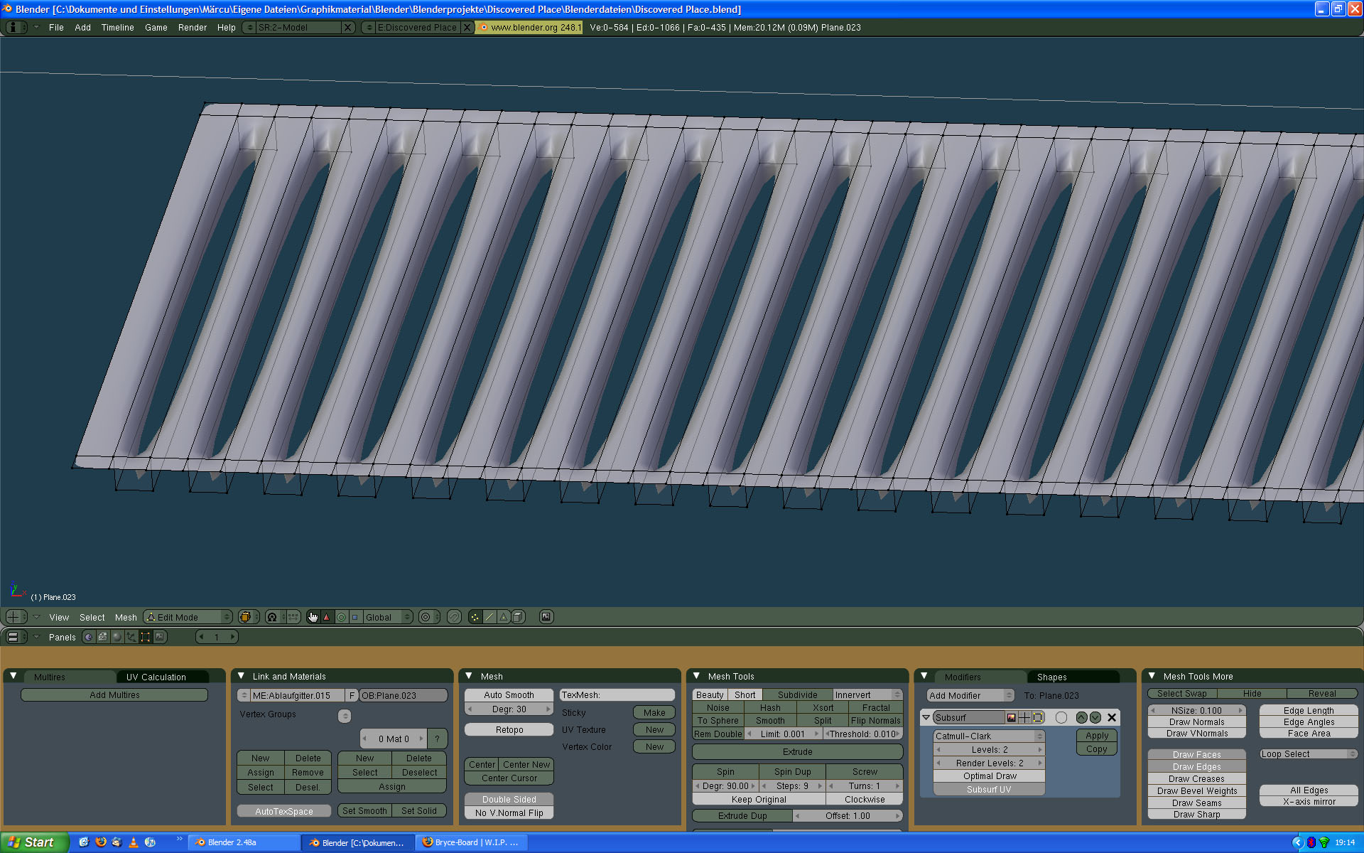
Task: Open the Edit Mode dropdown
Action: pos(188,617)
